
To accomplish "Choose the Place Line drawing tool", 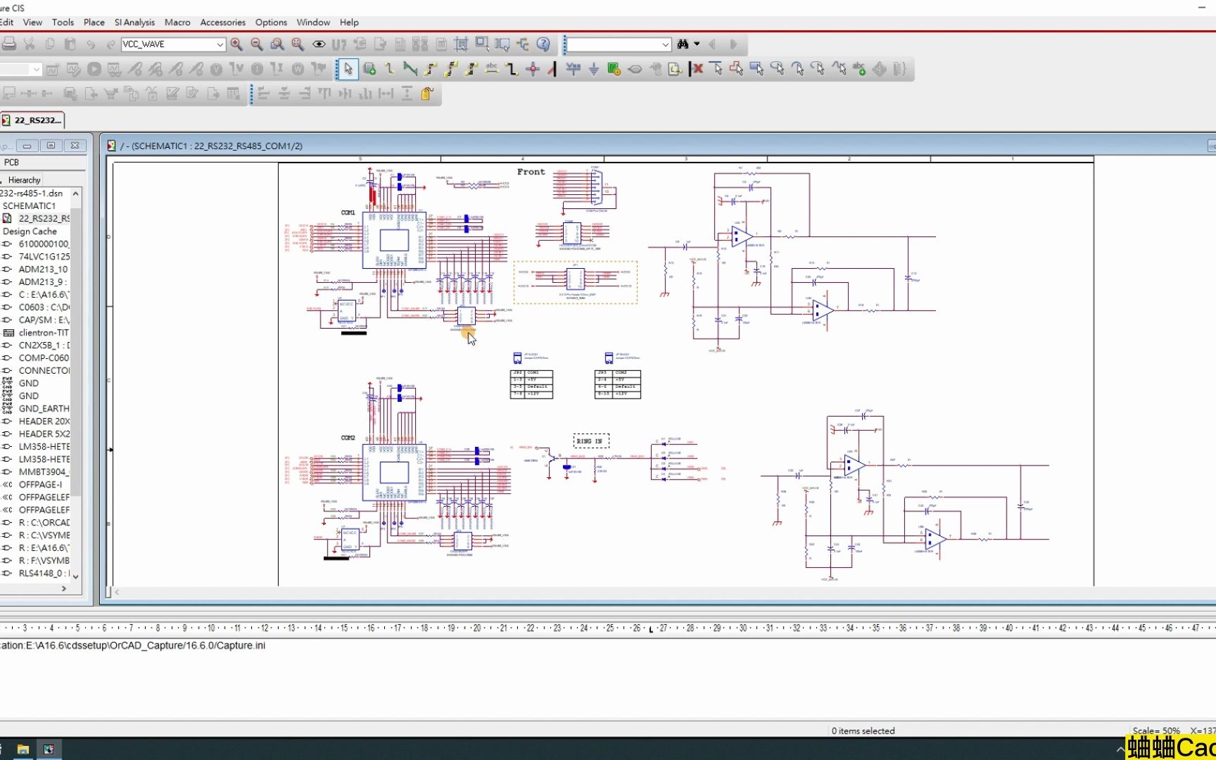I will [x=716, y=69].
